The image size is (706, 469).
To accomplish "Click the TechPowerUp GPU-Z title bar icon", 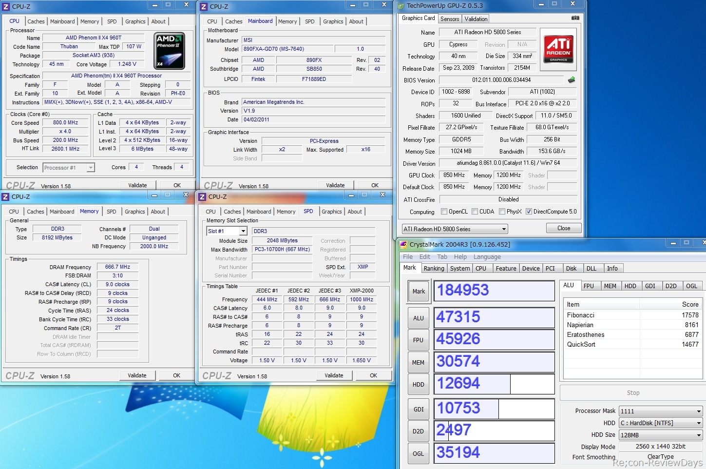I will (x=401, y=6).
